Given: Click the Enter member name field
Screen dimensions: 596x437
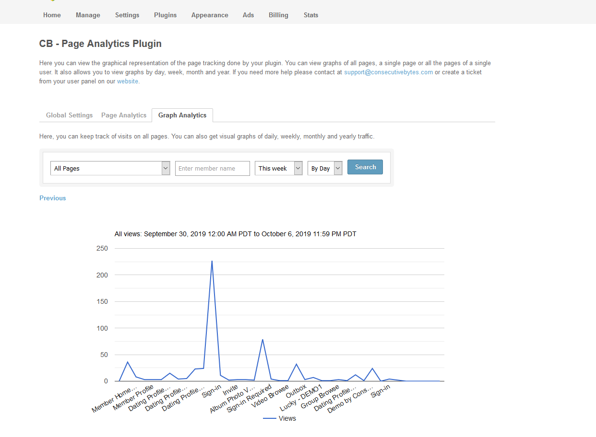Looking at the screenshot, I should (212, 168).
